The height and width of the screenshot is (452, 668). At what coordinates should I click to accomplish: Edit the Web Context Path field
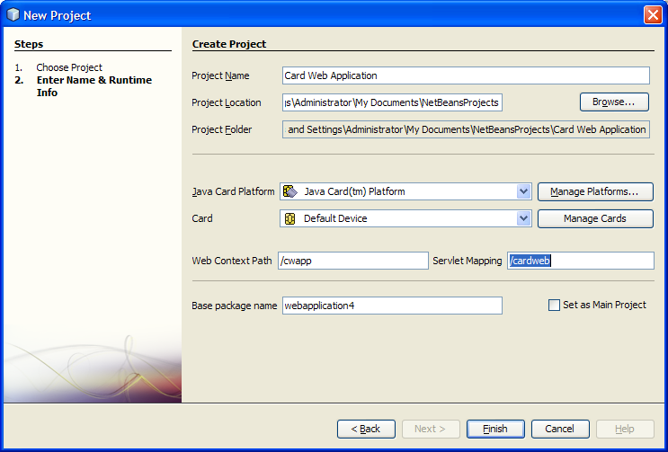[352, 261]
